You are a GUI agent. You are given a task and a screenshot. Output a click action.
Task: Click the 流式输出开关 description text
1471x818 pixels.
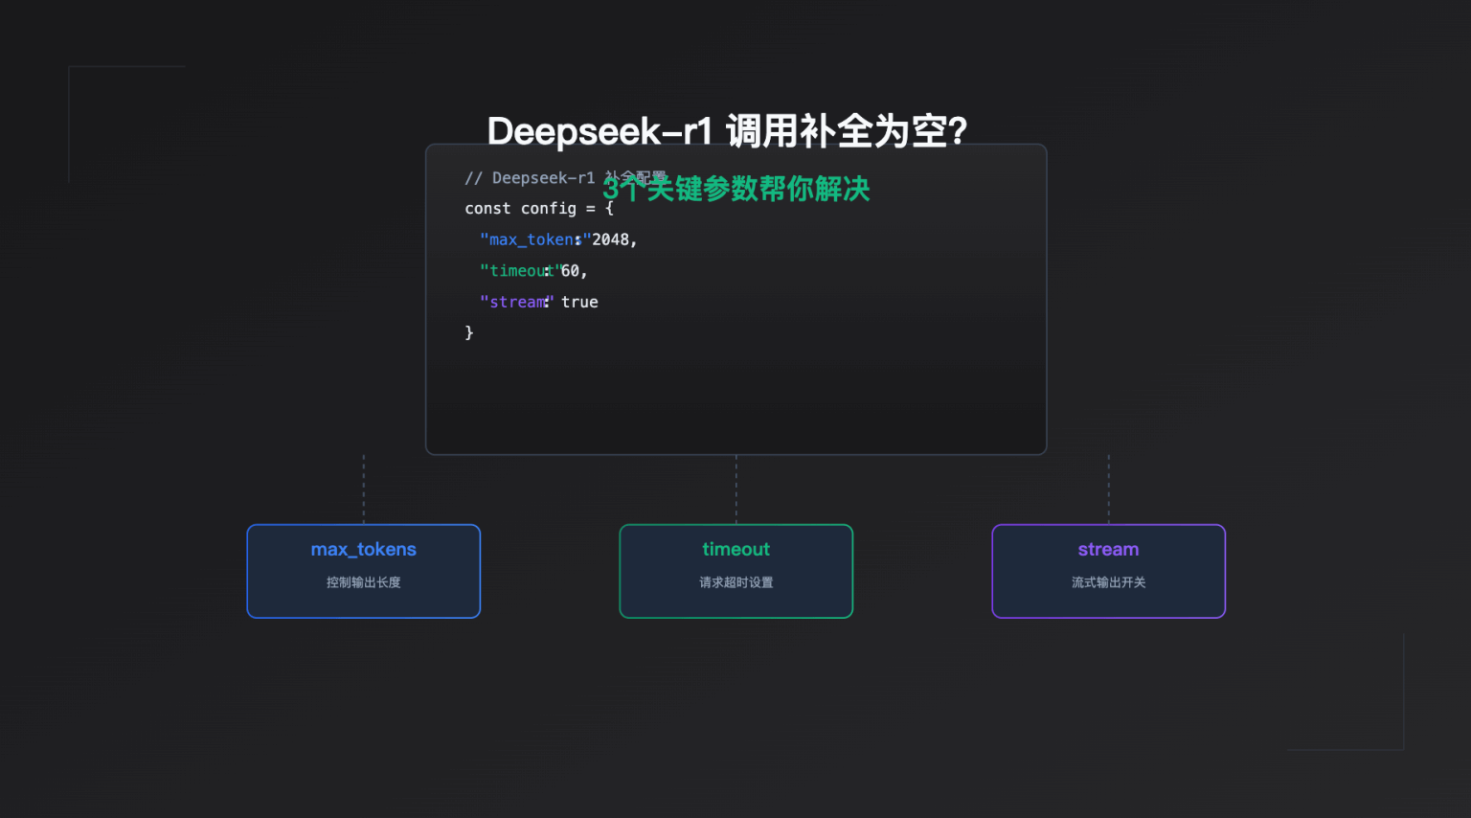(1108, 581)
